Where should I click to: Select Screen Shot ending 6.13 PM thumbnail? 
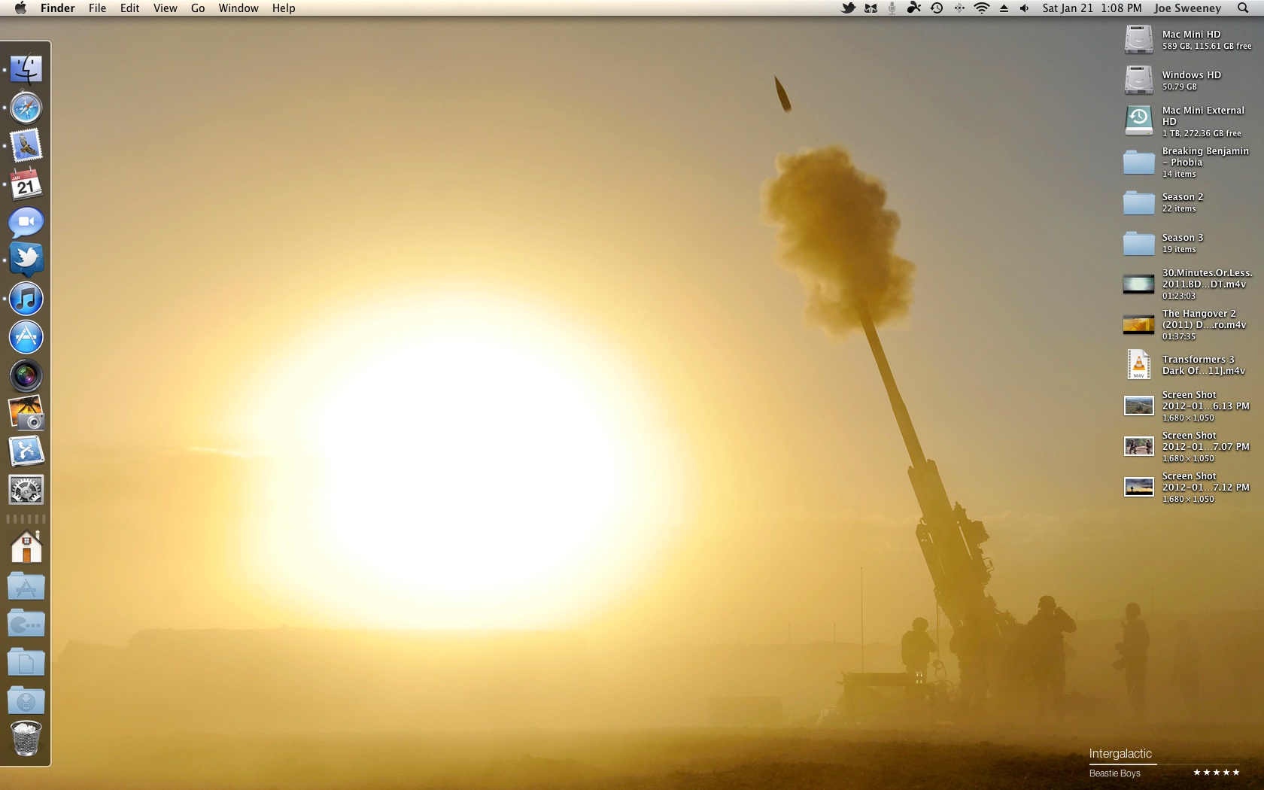[1138, 406]
